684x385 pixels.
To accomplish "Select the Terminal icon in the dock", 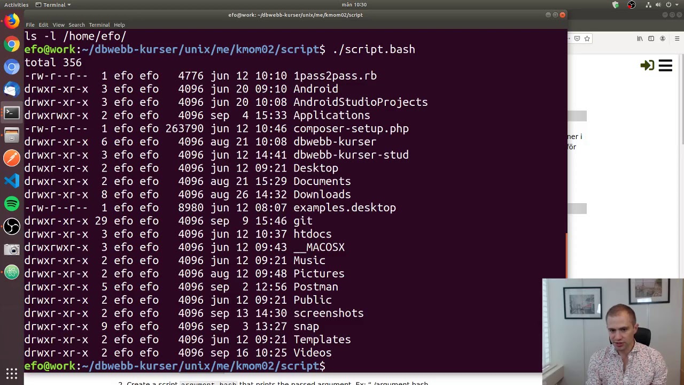I will click(x=12, y=112).
